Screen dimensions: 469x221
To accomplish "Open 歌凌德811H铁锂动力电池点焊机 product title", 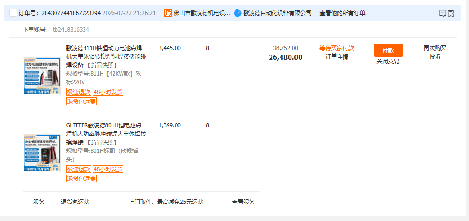I will point(106,57).
